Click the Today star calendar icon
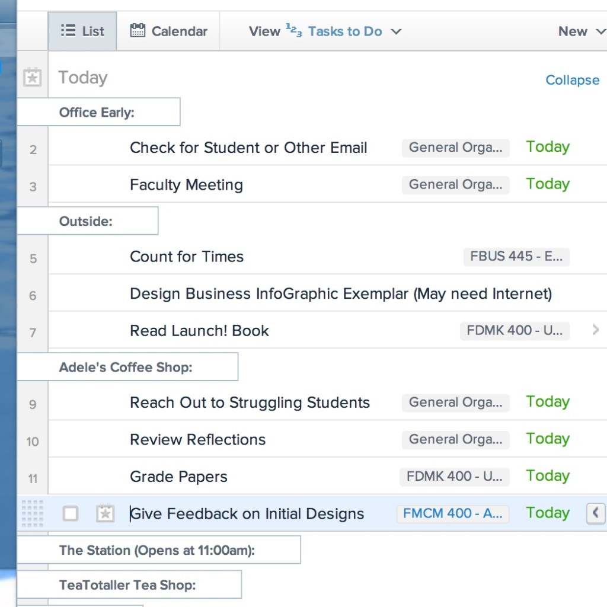 point(32,78)
